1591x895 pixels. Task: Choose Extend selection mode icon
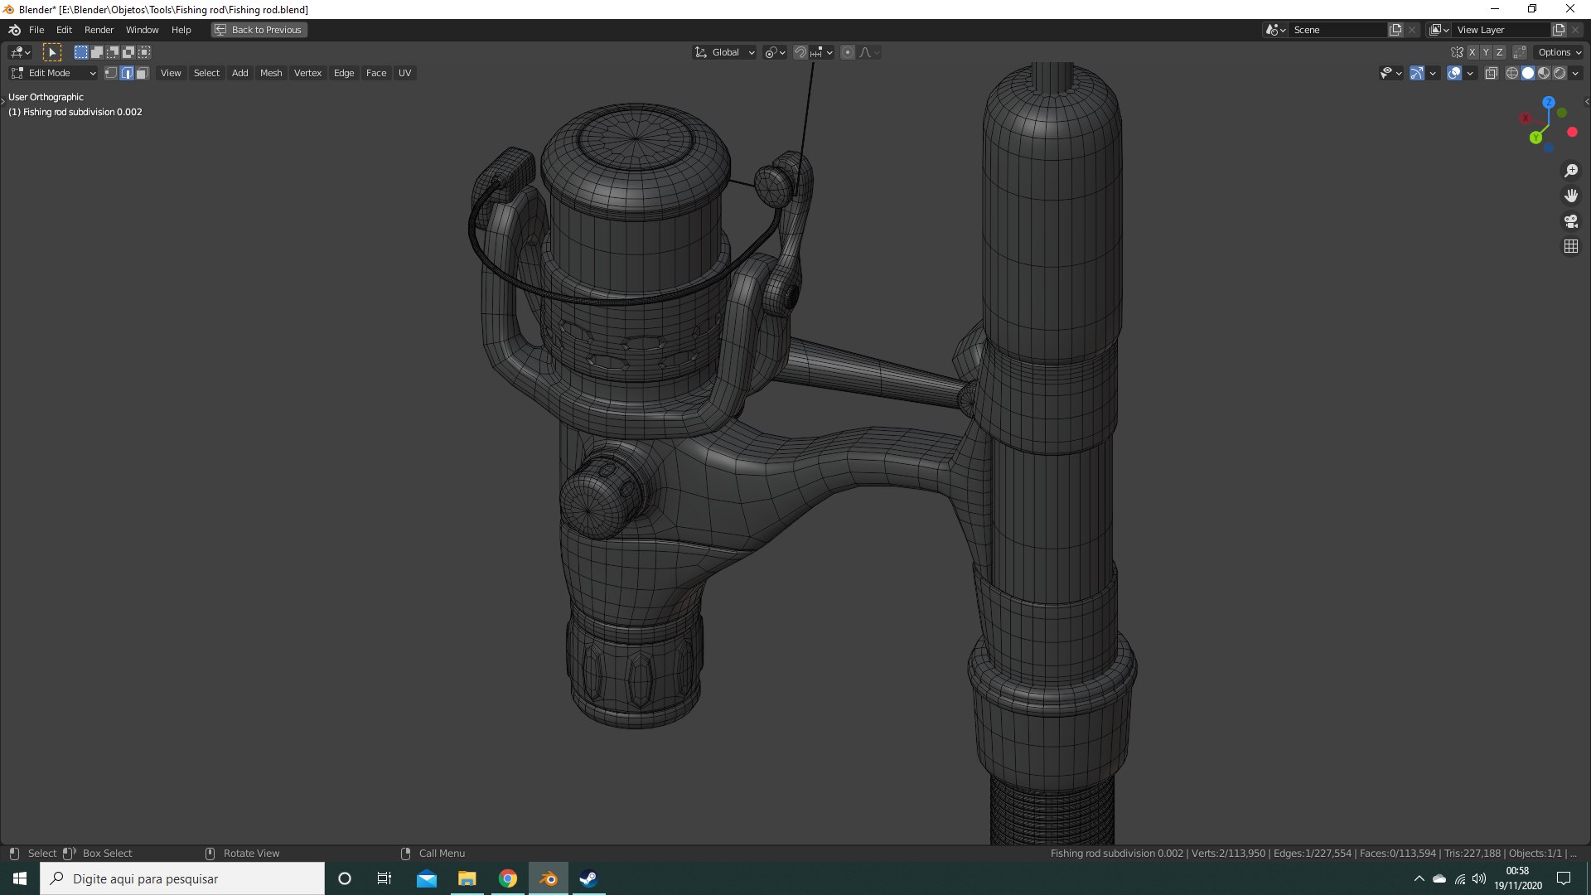(96, 52)
